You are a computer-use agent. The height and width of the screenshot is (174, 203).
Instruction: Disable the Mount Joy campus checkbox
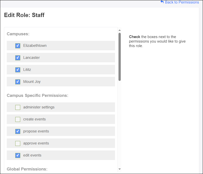coord(18,82)
